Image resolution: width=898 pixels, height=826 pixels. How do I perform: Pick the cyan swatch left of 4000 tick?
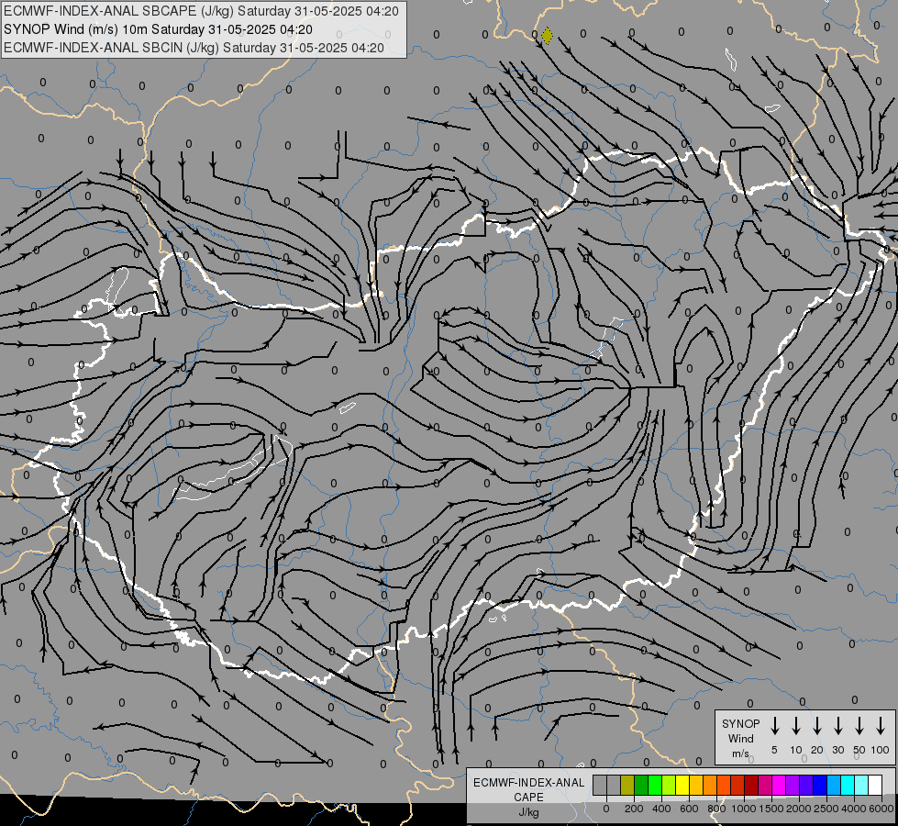point(848,785)
